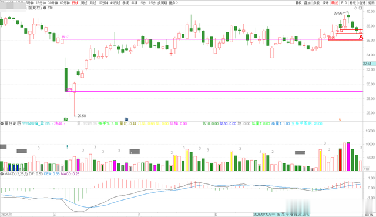The height and width of the screenshot is (217, 376).
Task: Click the X10 volume scale icon
Action: [366, 169]
